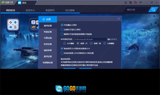
Task: Open the 系统应用 folder icon
Action: point(13,25)
